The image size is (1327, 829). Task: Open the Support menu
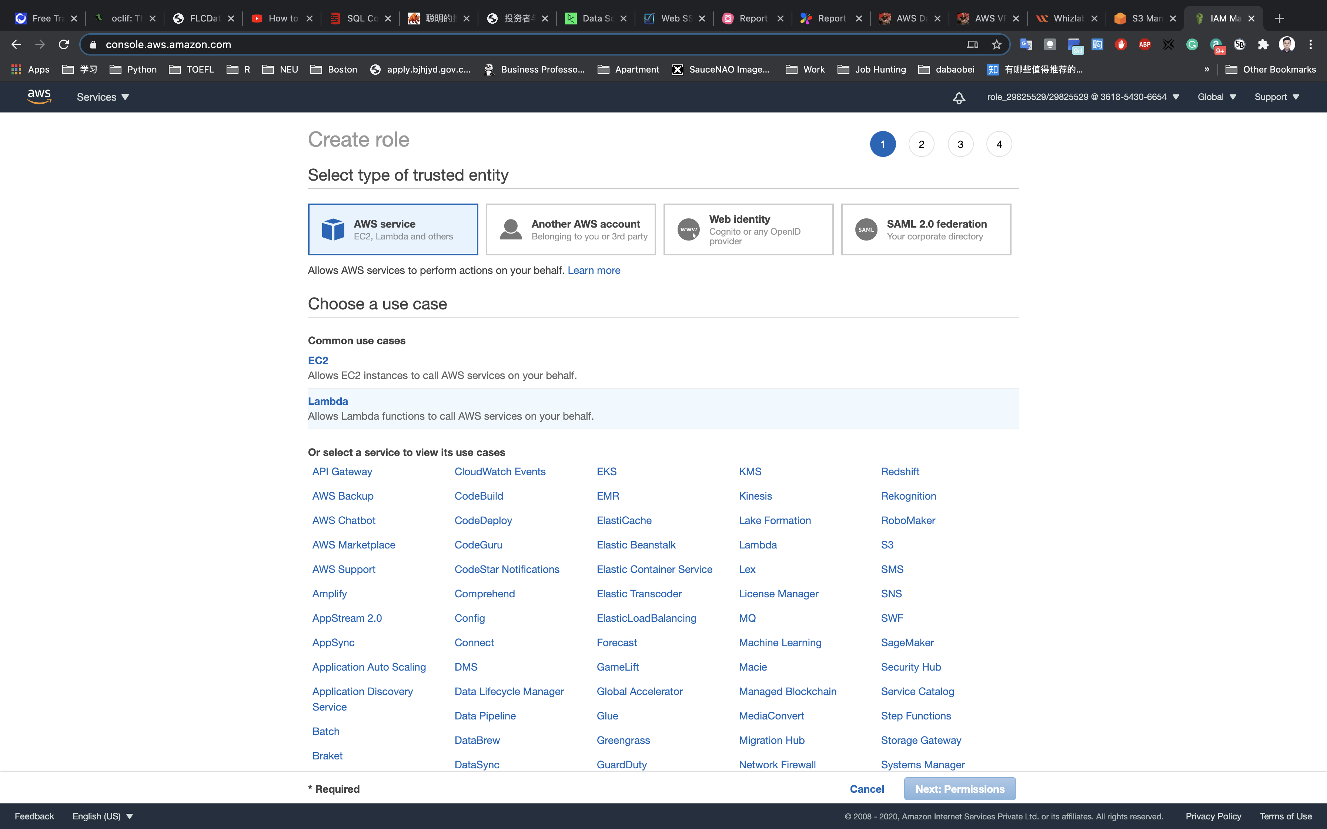coord(1276,97)
